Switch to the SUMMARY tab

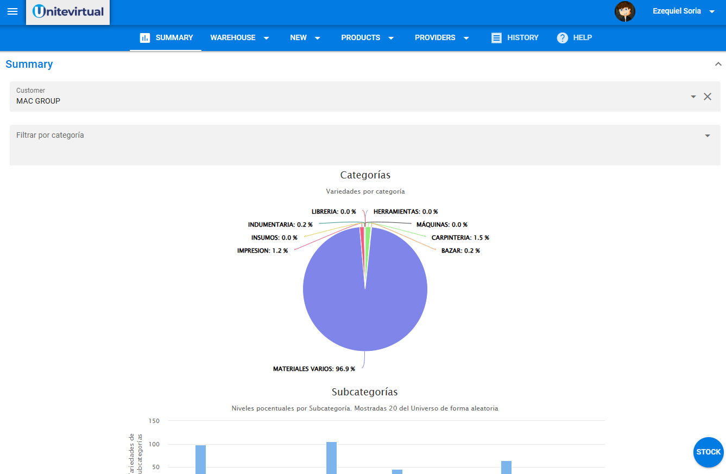tap(174, 37)
